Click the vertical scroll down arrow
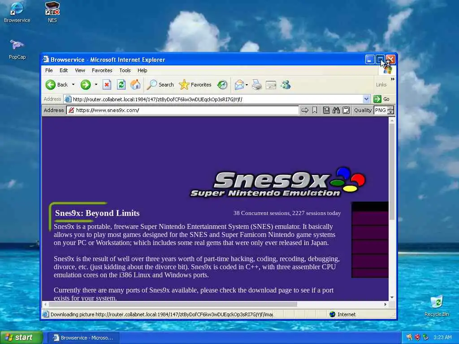This screenshot has height=344, width=459. click(x=392, y=297)
